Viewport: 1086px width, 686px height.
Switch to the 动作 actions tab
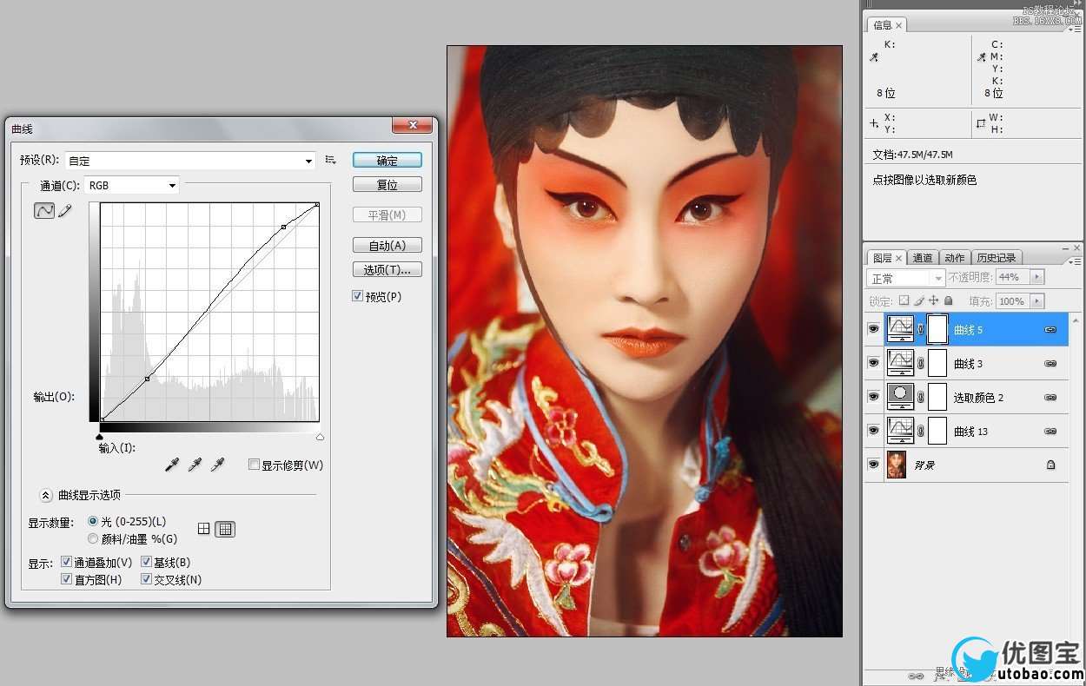coord(955,258)
